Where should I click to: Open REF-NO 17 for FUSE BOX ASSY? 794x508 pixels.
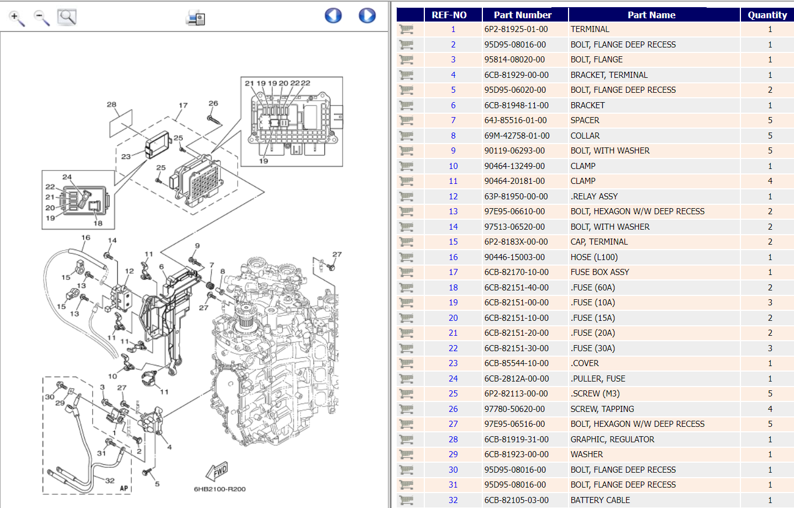pyautogui.click(x=453, y=272)
